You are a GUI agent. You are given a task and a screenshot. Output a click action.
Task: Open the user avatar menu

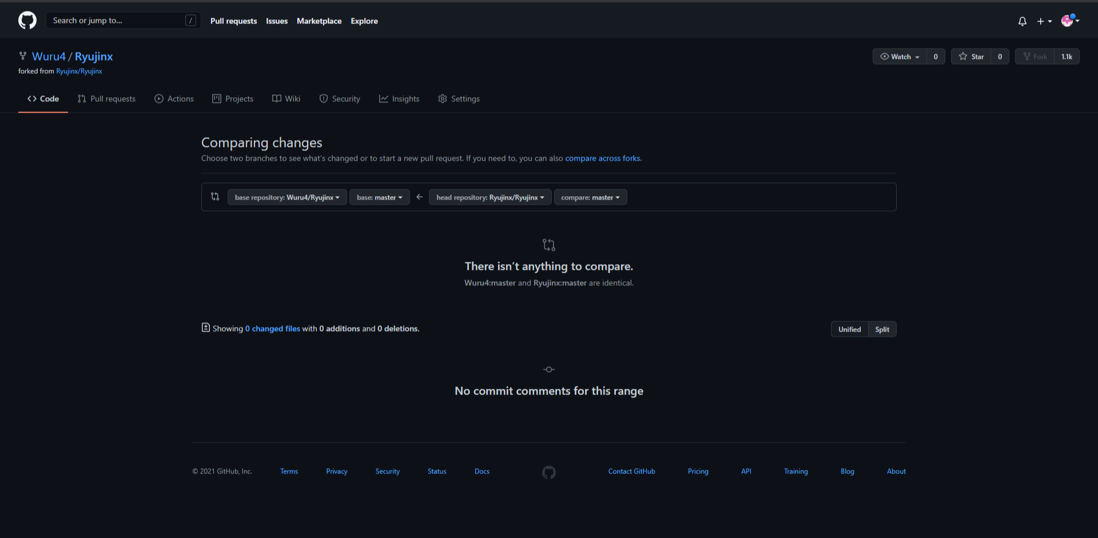1070,21
